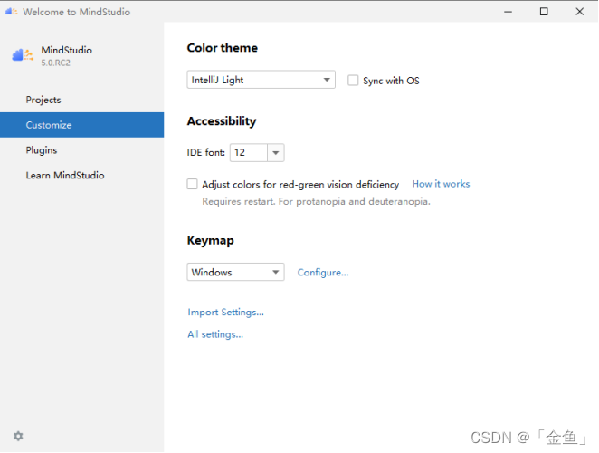Minimize the Welcome to MindStudio window
The height and width of the screenshot is (453, 599).
(508, 12)
